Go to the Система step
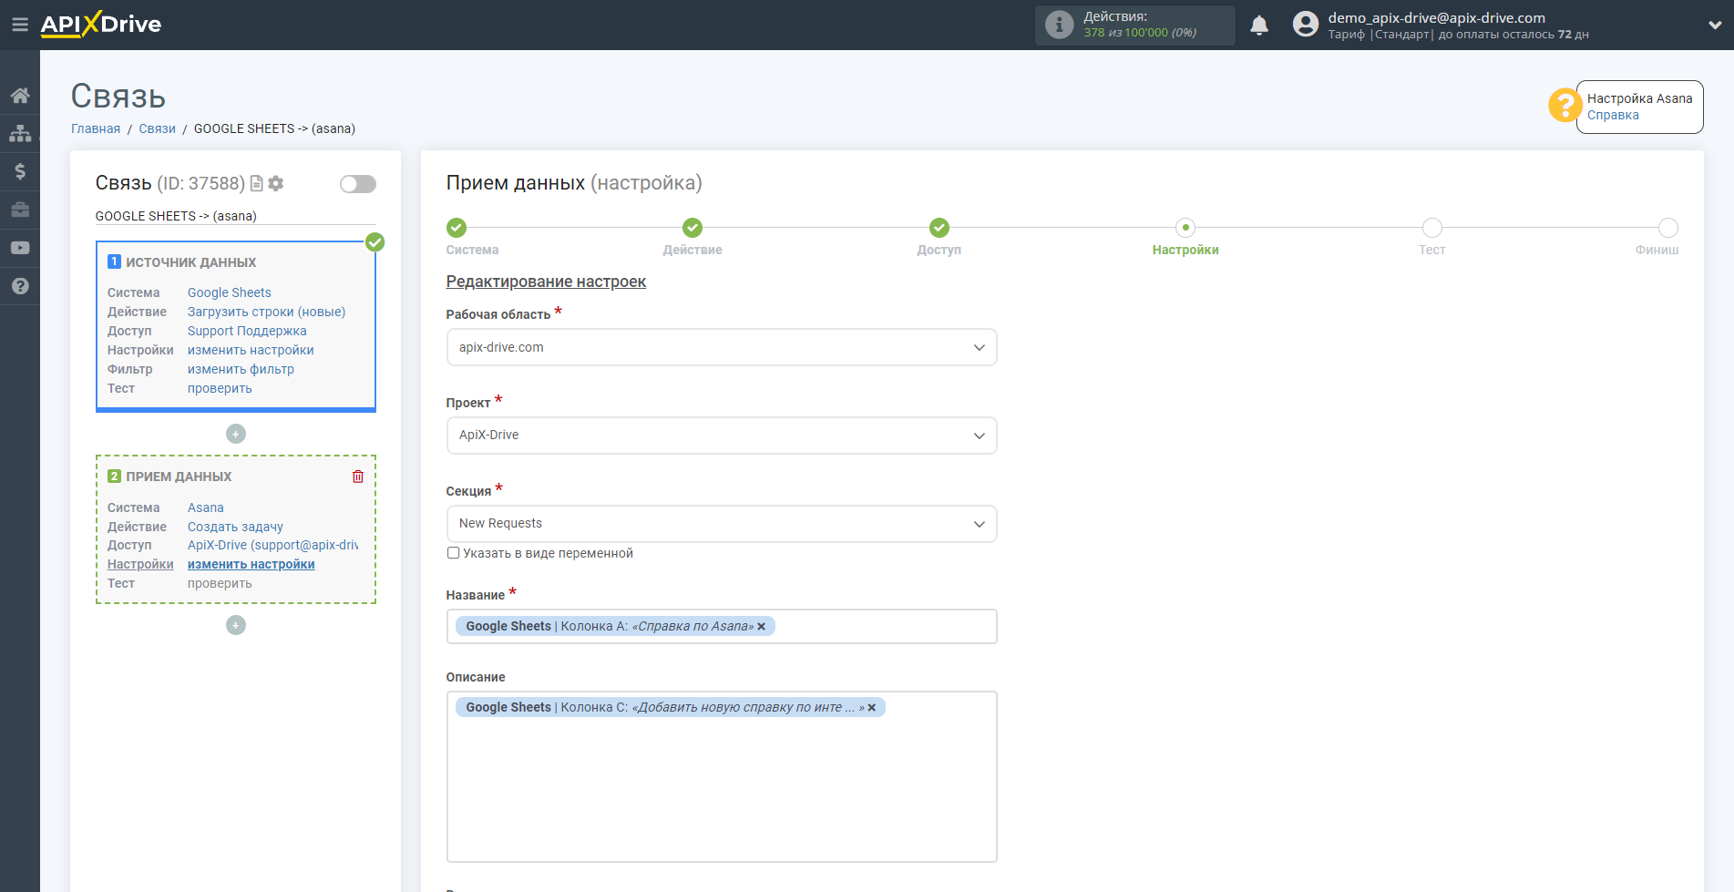 pos(457,228)
